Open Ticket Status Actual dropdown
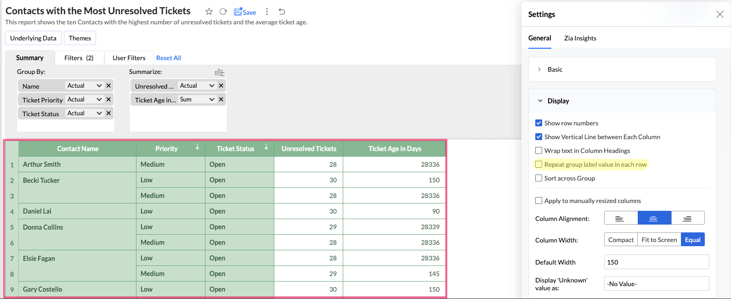The width and height of the screenshot is (731, 299). pyautogui.click(x=85, y=113)
